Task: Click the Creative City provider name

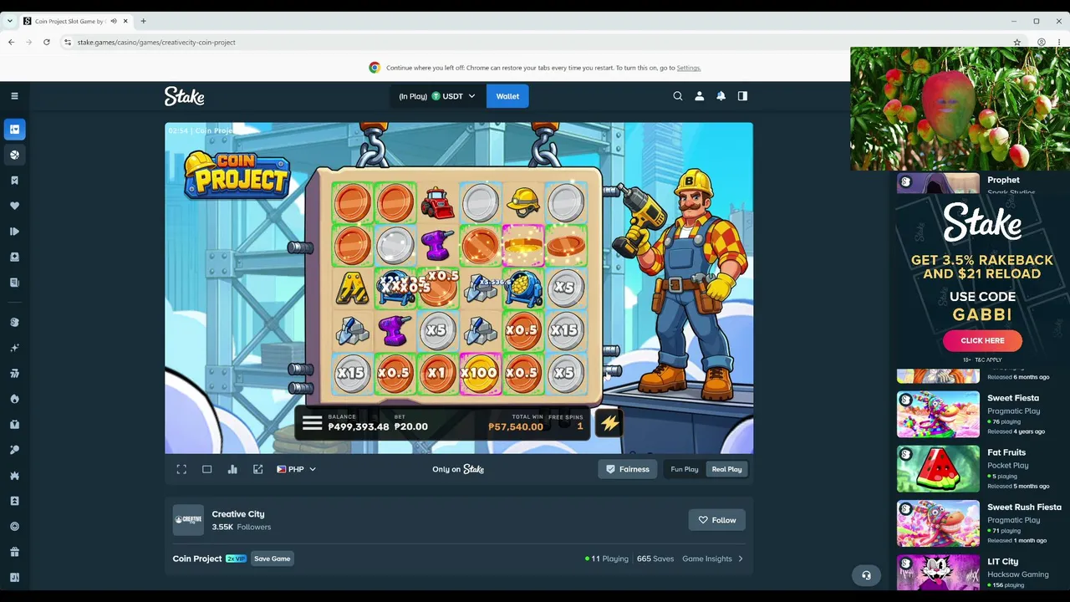Action: 238,514
